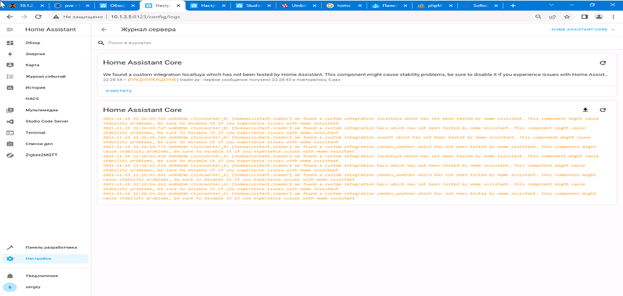
Task: Click the share page icon
Action: pos(553,17)
